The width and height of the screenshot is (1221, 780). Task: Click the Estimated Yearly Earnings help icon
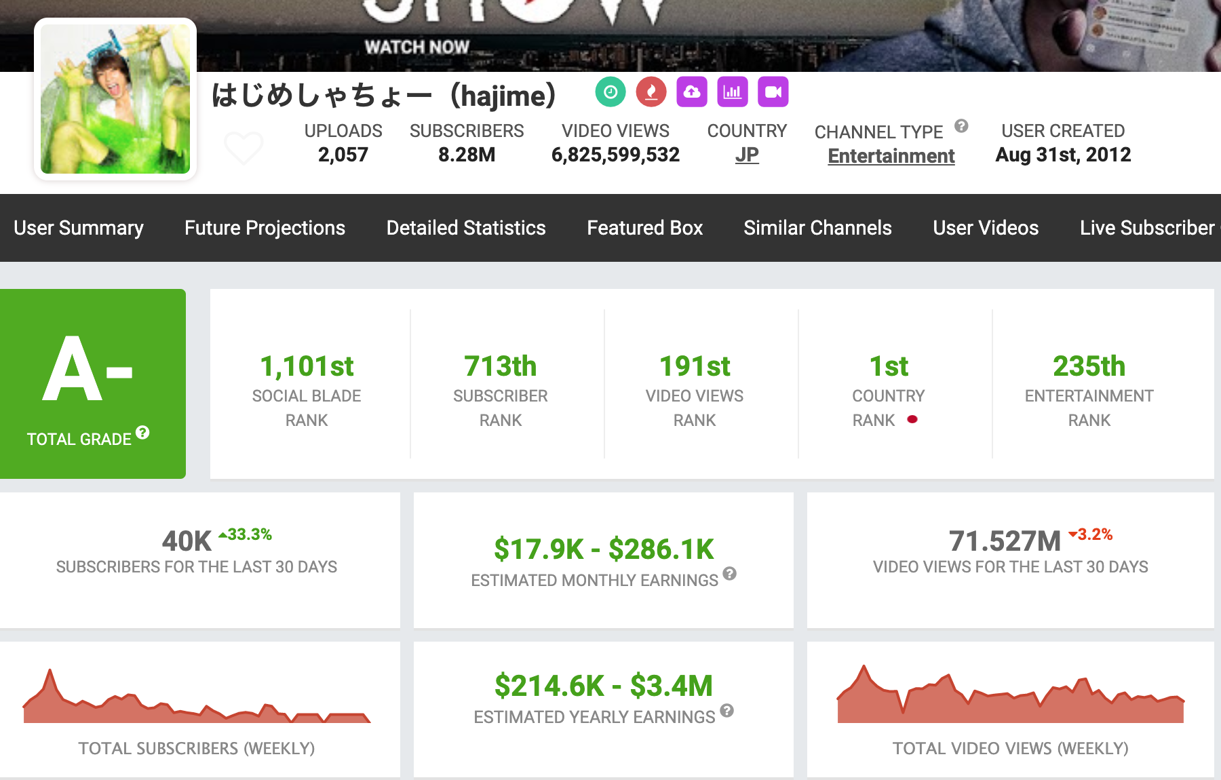coord(726,711)
